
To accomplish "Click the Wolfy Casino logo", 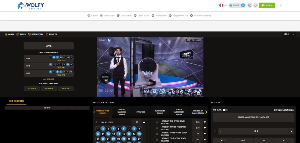I will click(x=31, y=5).
